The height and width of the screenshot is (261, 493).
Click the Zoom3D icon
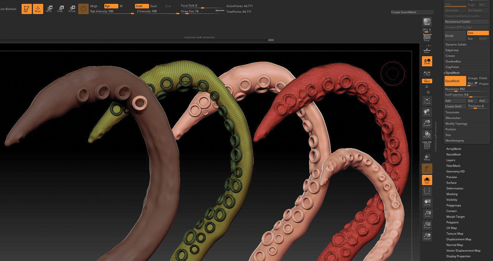pos(427,123)
